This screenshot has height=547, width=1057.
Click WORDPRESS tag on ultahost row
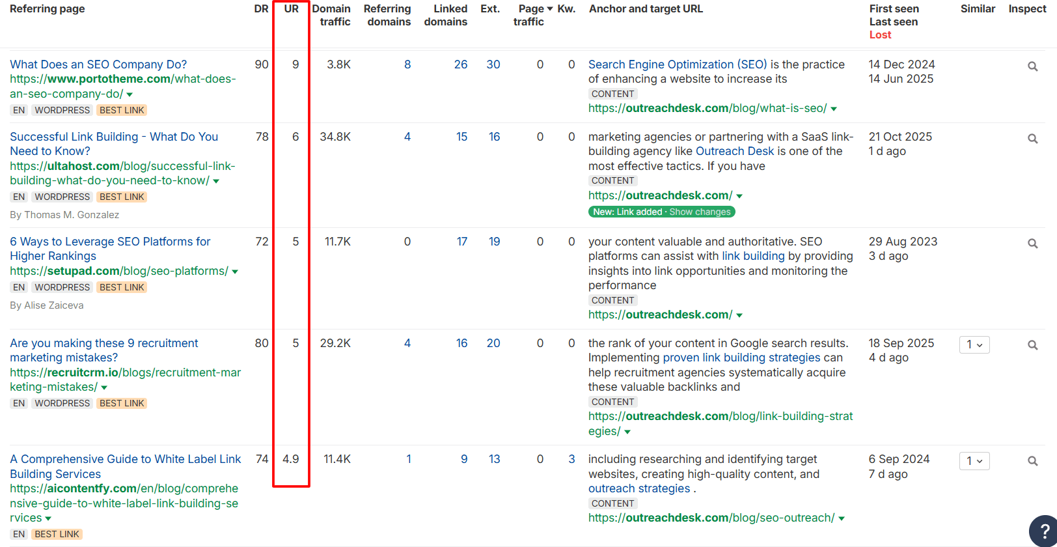point(62,197)
